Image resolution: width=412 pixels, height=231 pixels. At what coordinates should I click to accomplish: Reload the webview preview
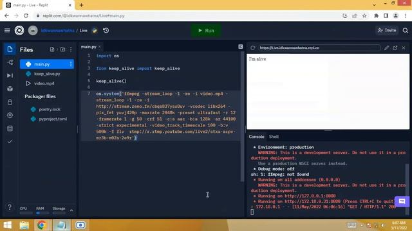point(253,48)
